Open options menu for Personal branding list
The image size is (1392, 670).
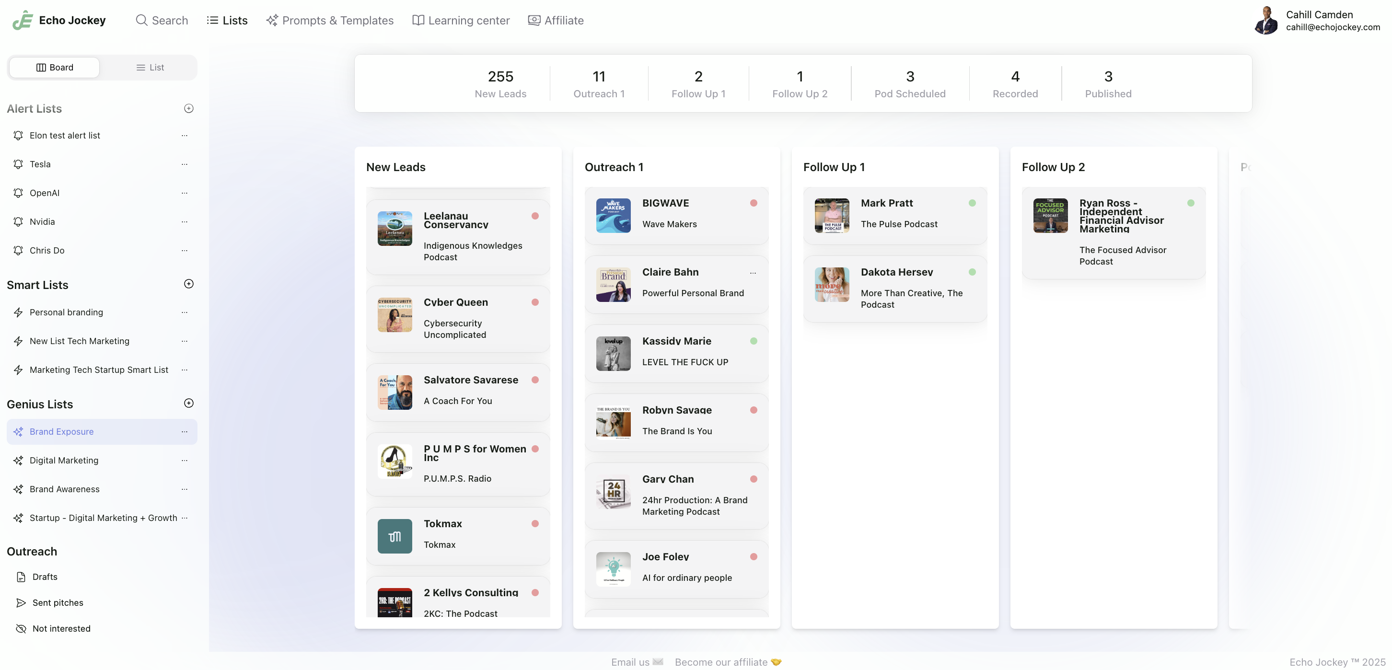184,312
